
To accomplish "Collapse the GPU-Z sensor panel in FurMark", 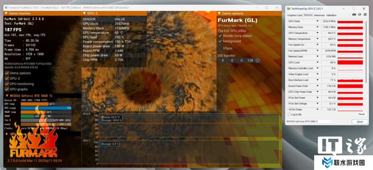I will 84,13.
